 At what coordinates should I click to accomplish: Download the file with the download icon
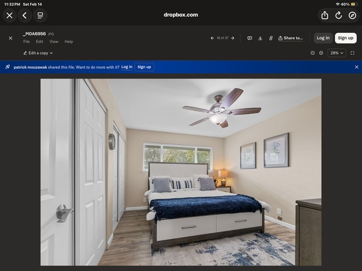click(x=260, y=38)
